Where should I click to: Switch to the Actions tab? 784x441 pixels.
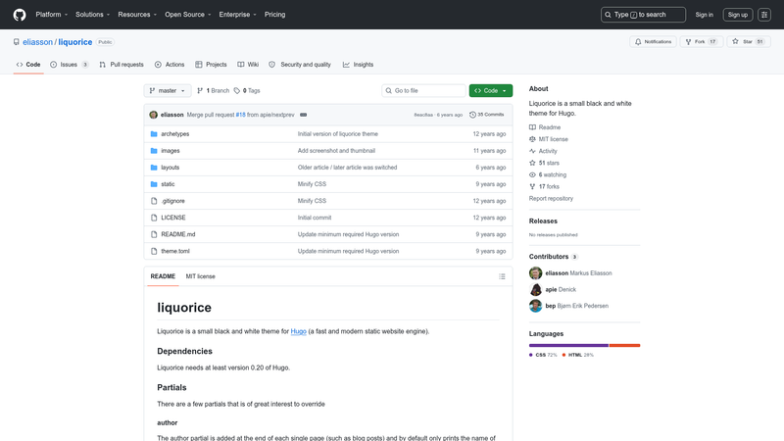click(170, 65)
